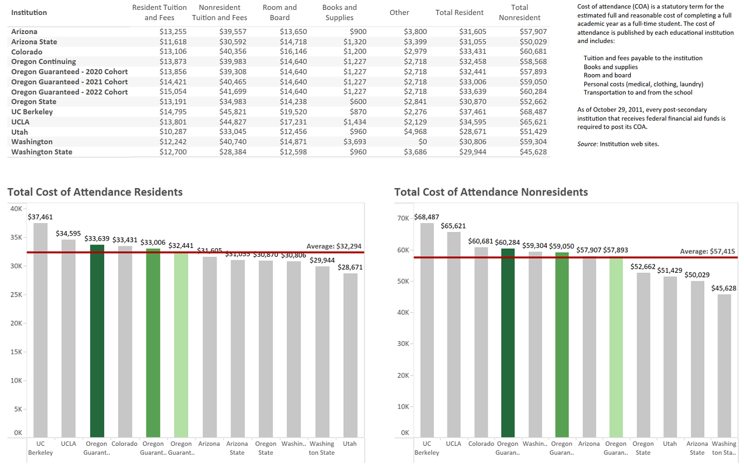Select the Oregon State row label
The image size is (744, 465).
[34, 102]
